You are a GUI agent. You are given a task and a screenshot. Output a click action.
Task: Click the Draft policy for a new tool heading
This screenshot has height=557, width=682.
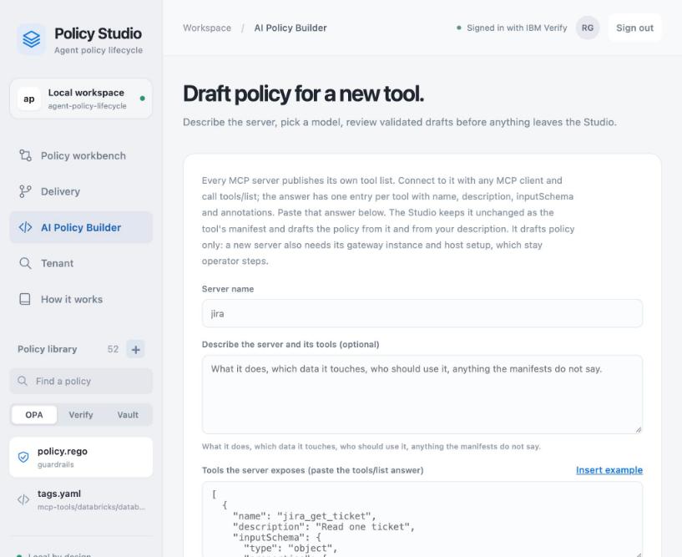click(303, 94)
